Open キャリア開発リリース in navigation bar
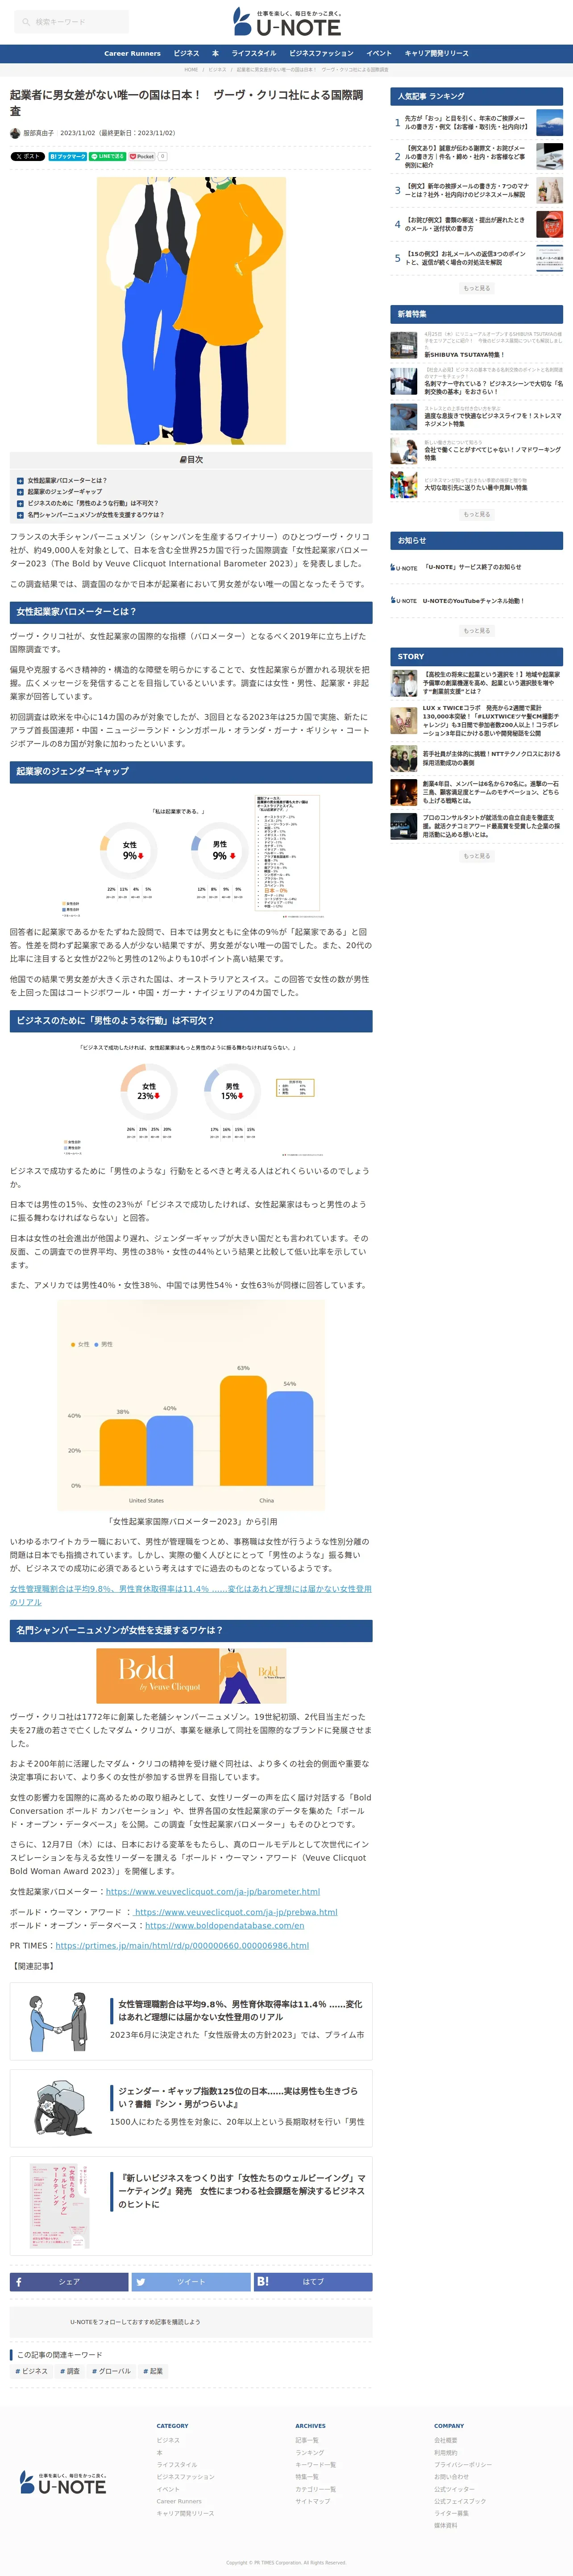 pos(436,53)
